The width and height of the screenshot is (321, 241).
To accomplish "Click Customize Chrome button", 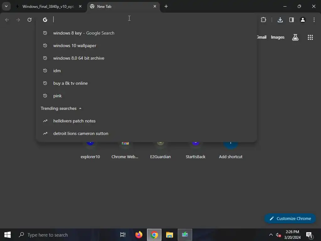I will pyautogui.click(x=290, y=218).
